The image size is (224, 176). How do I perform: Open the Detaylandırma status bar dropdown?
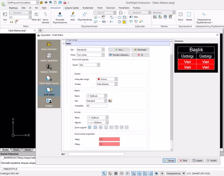point(176,173)
